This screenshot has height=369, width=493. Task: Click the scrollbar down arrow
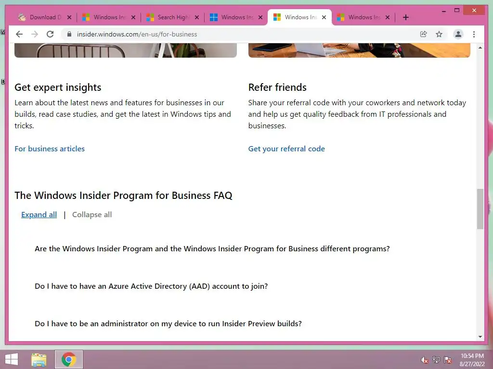[x=480, y=337]
